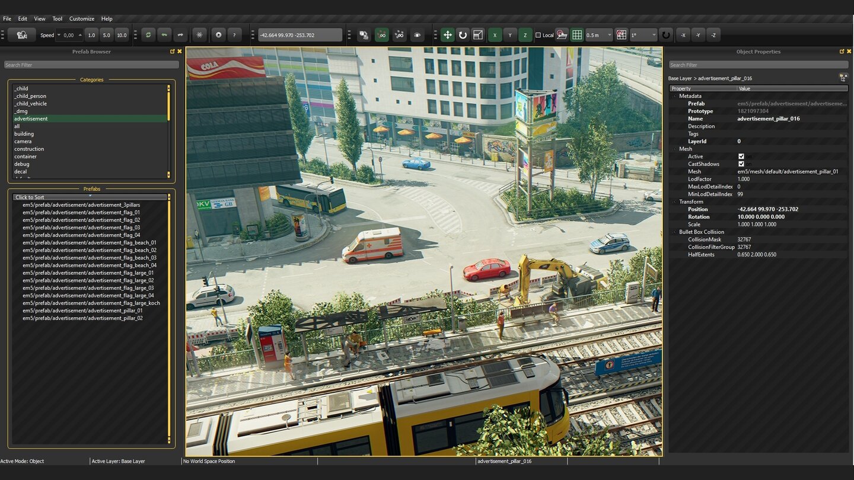
Task: Set camera speed to 10.0
Action: pos(122,35)
